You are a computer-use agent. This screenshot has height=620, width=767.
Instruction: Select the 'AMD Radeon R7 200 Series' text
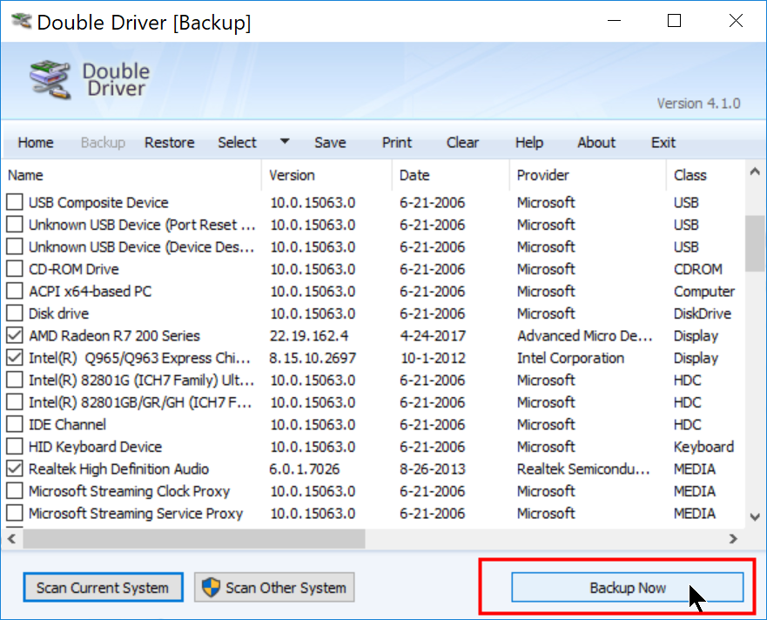pyautogui.click(x=114, y=336)
